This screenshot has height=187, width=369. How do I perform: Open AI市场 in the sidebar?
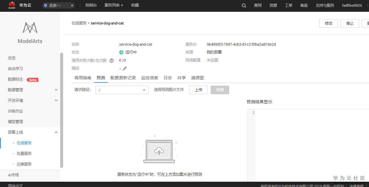(13, 175)
